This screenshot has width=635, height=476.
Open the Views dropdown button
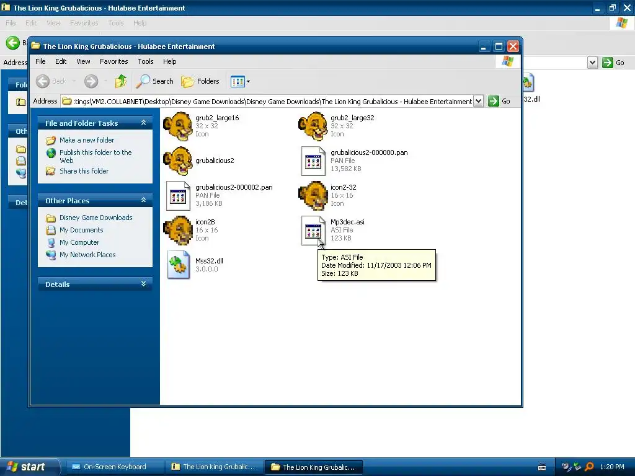tap(240, 81)
